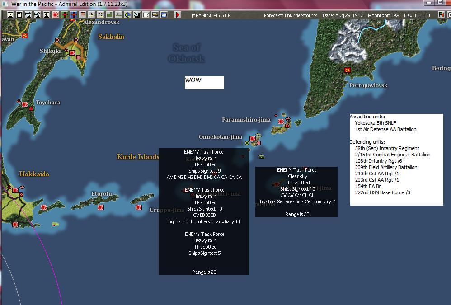Screen dimensions: 451x305
Task: Select the enemy carrier task force marker
Action: [277, 184]
